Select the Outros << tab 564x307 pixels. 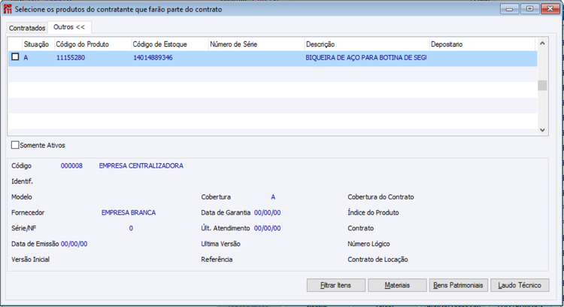(x=69, y=27)
